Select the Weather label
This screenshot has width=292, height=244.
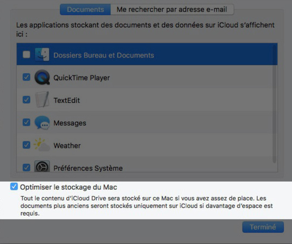[x=67, y=146]
